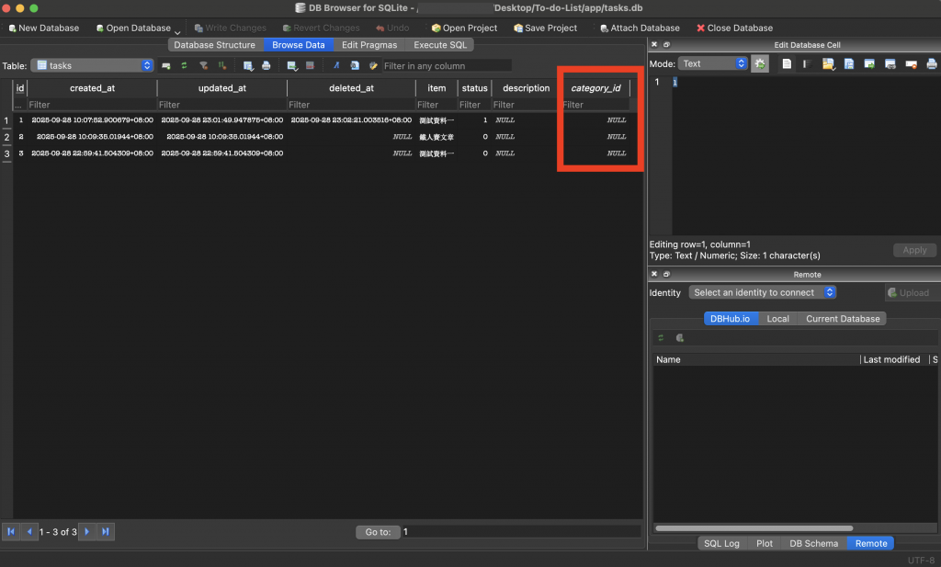The width and height of the screenshot is (941, 567).
Task: Set the current cell to NULL
Action: pyautogui.click(x=911, y=63)
